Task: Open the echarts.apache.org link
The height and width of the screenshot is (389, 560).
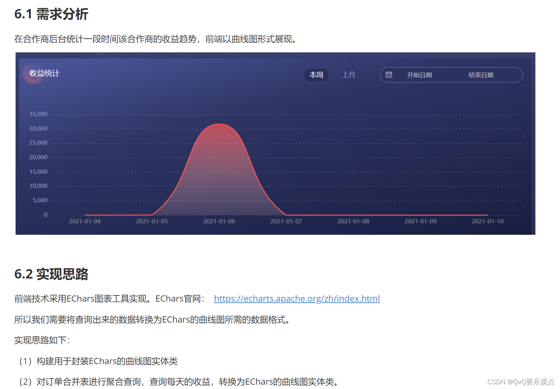Action: click(297, 299)
